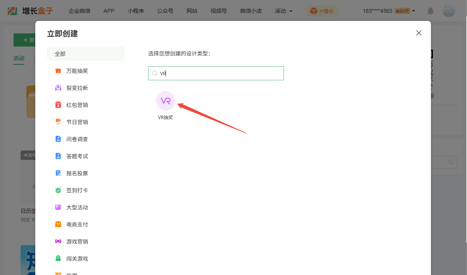Select 游戏营销 gamepad icon
Image resolution: width=467 pixels, height=275 pixels.
[58, 242]
